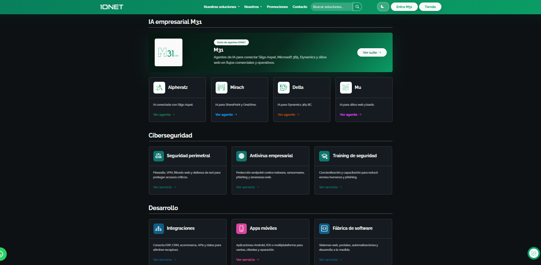The height and width of the screenshot is (265, 541).
Task: Click the Ciberseguridad section heading
Action: [x=170, y=135]
